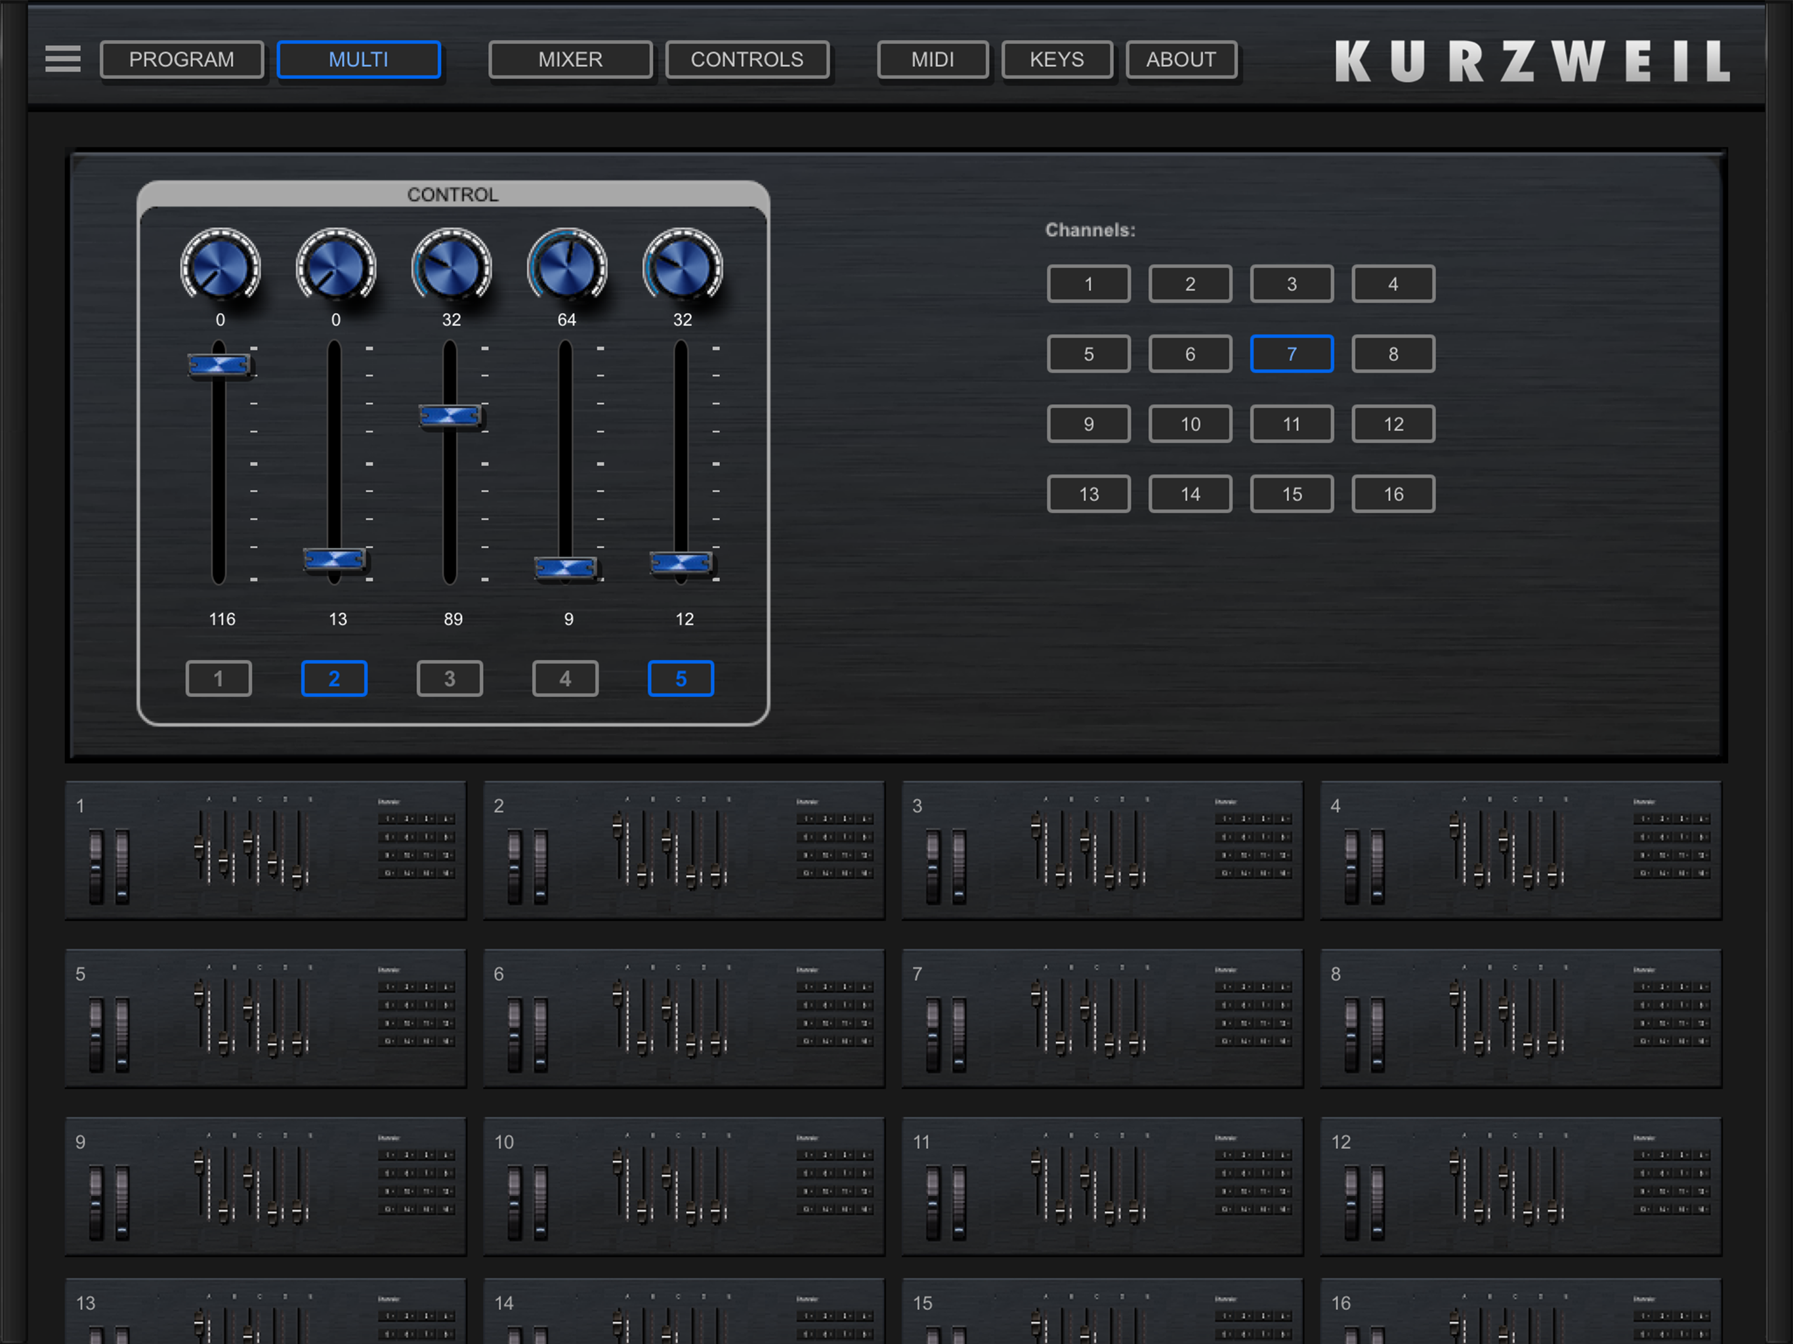Select channel 12 button
This screenshot has width=1793, height=1344.
tap(1393, 424)
